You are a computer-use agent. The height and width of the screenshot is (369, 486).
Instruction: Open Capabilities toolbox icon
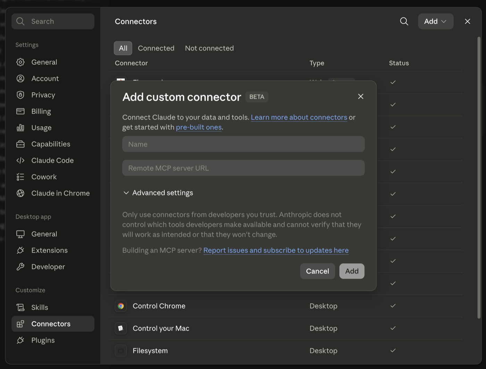20,144
